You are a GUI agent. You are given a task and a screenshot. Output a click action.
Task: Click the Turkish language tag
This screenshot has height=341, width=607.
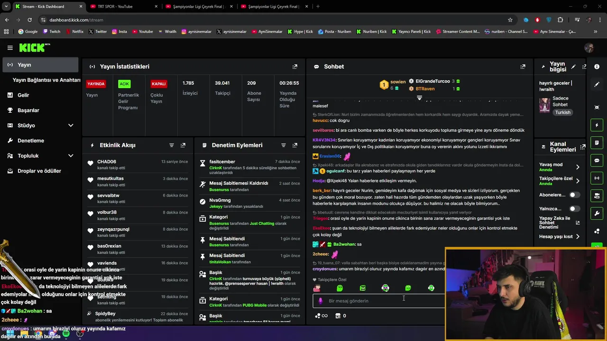coord(563,113)
